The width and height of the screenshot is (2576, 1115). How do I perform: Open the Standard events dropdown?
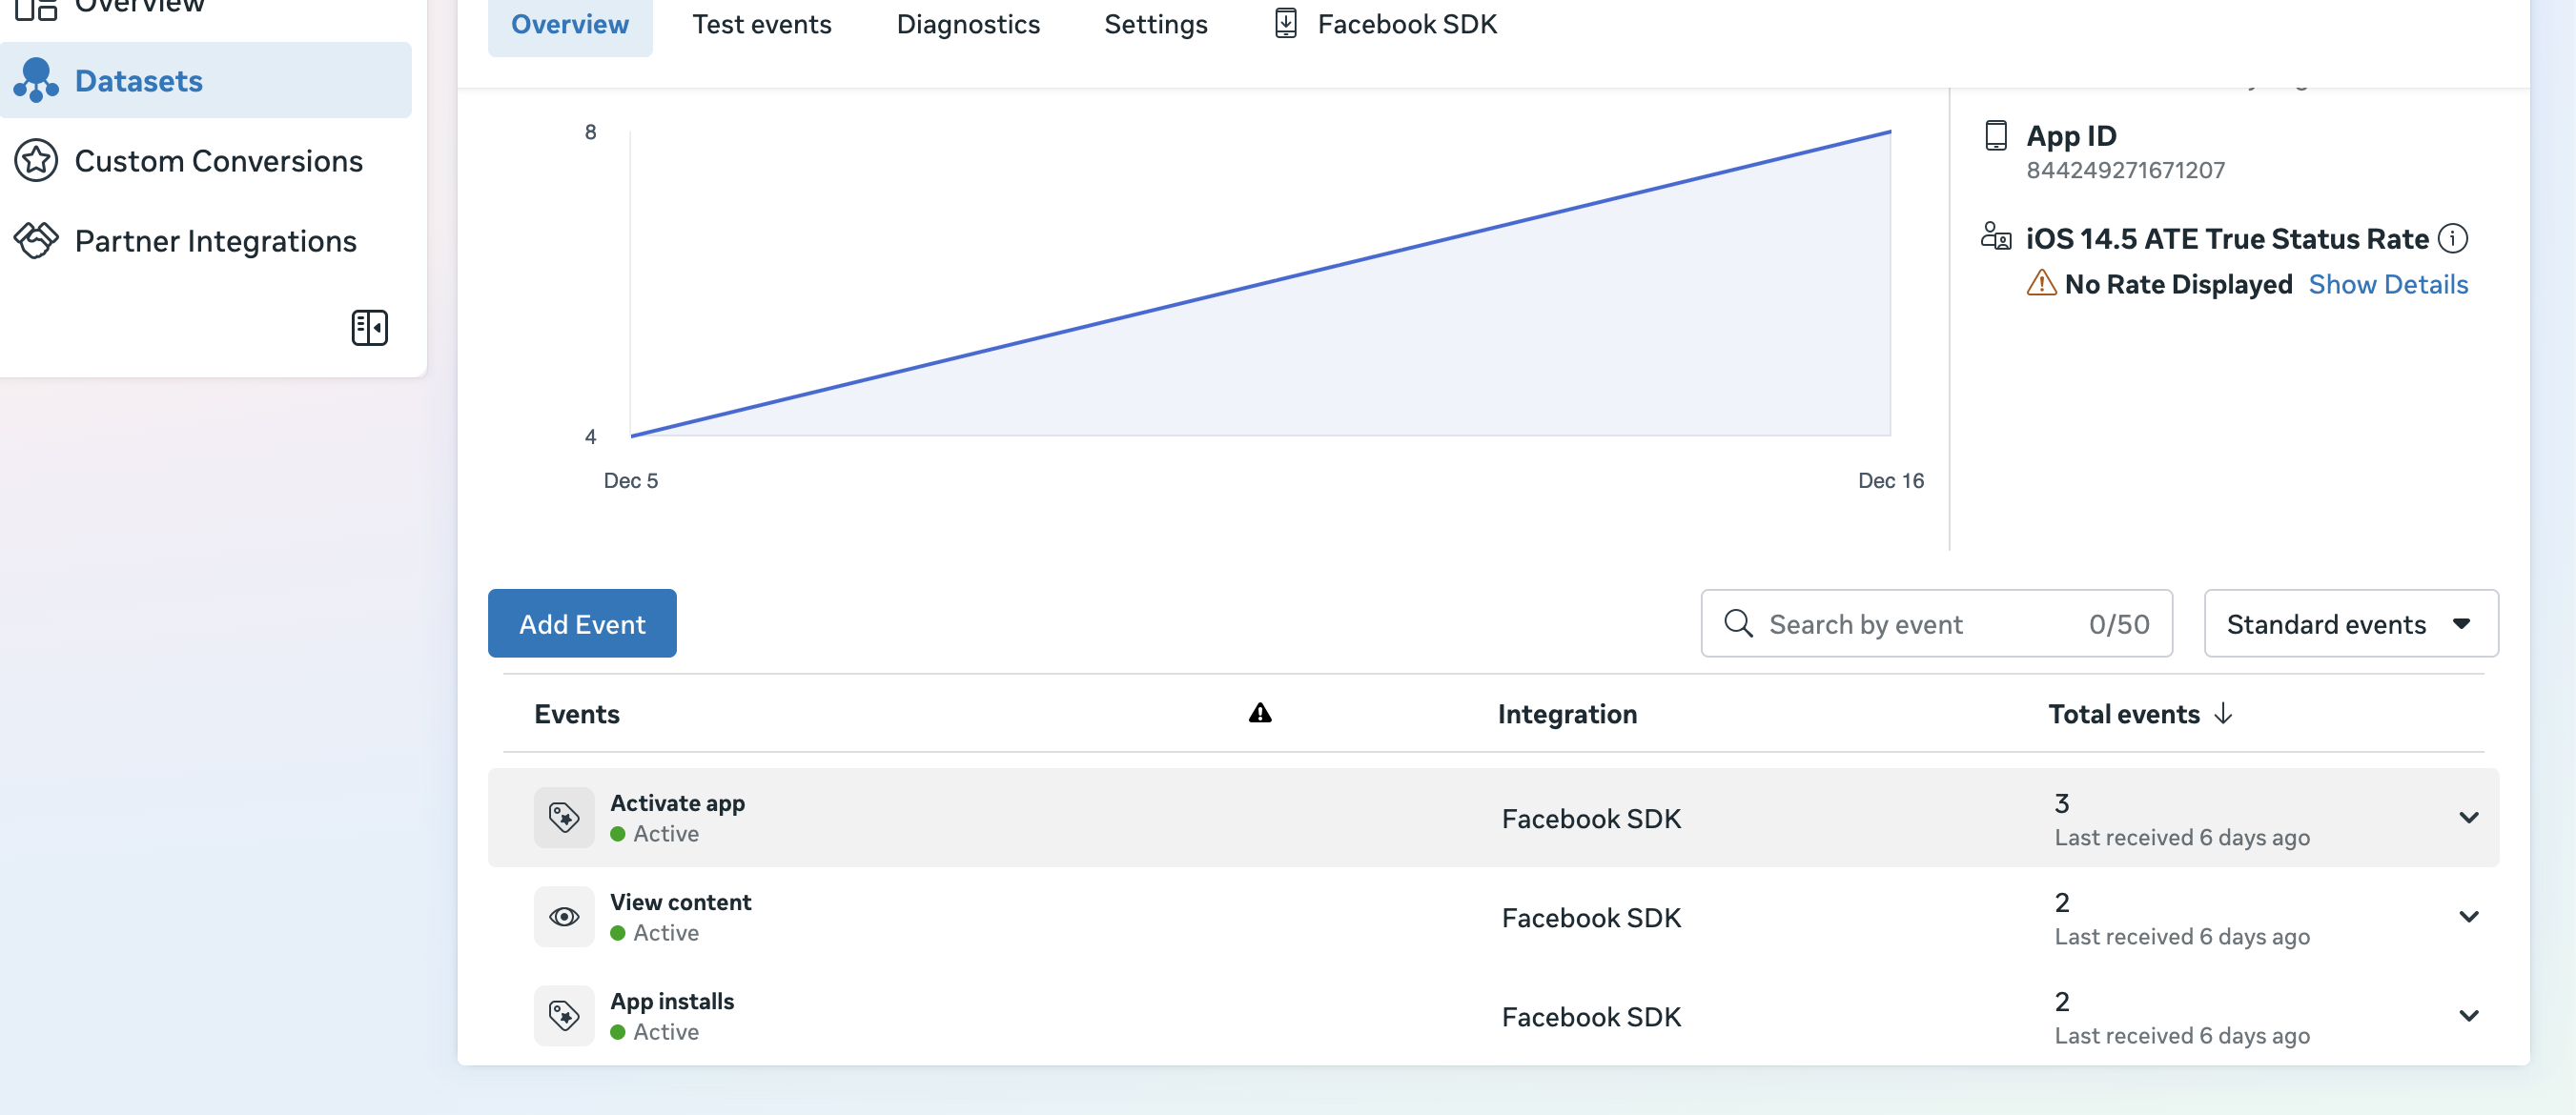tap(2350, 623)
